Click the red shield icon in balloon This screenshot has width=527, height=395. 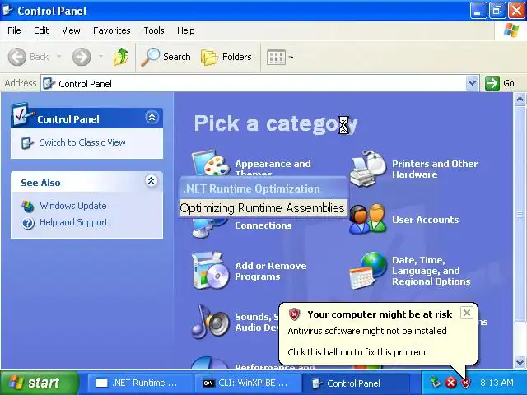coord(295,314)
